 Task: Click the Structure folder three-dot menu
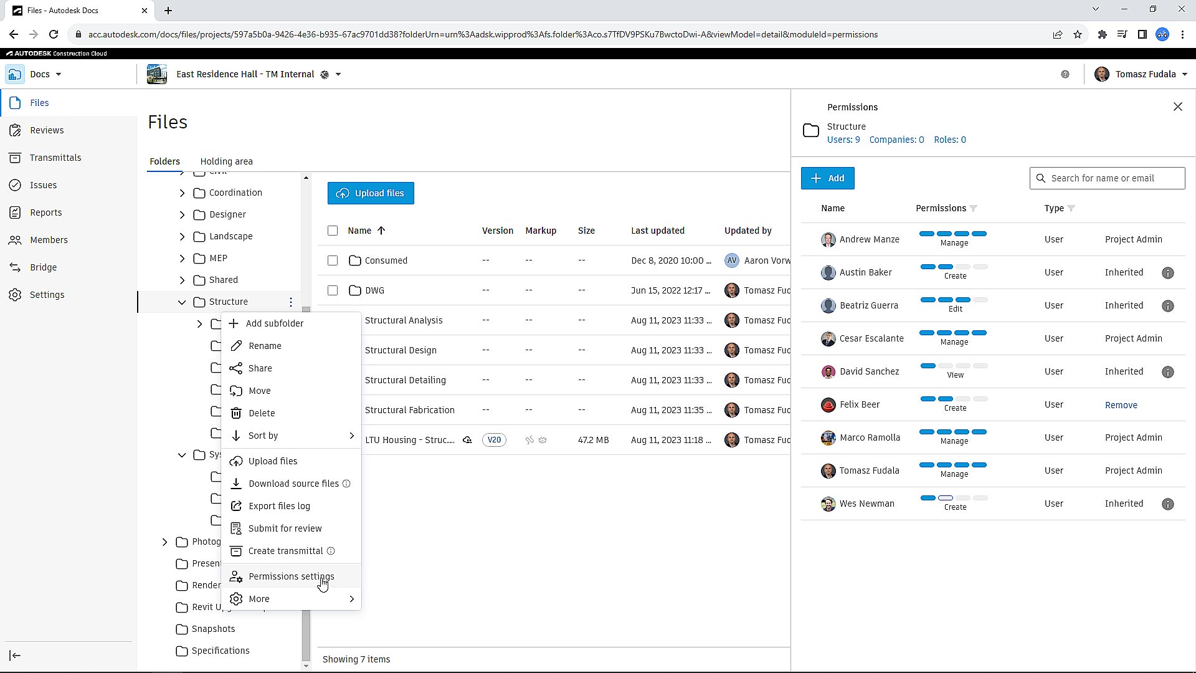[291, 302]
